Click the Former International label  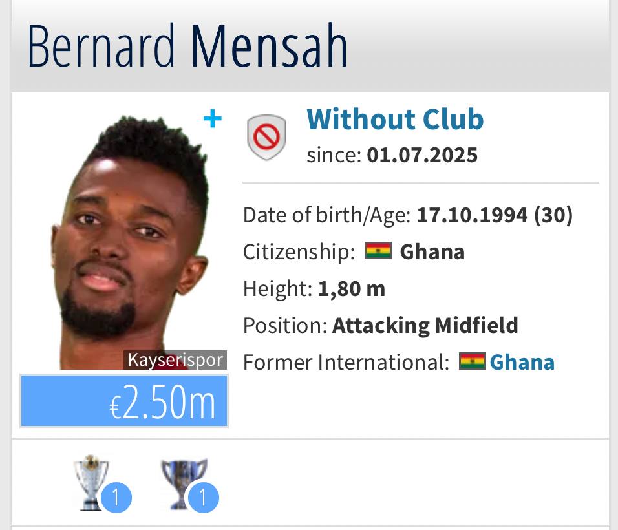coord(346,362)
